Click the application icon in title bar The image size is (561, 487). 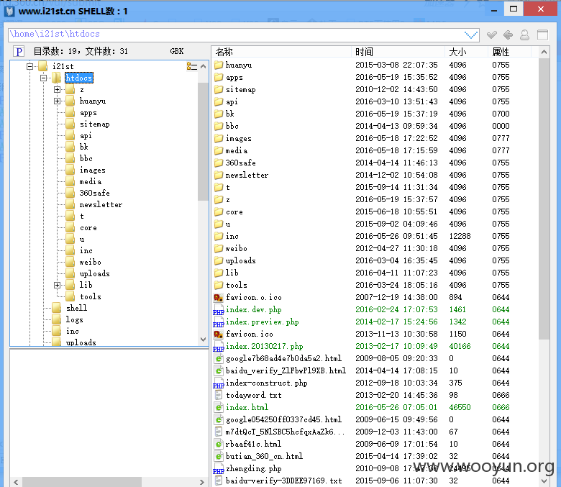[9, 12]
